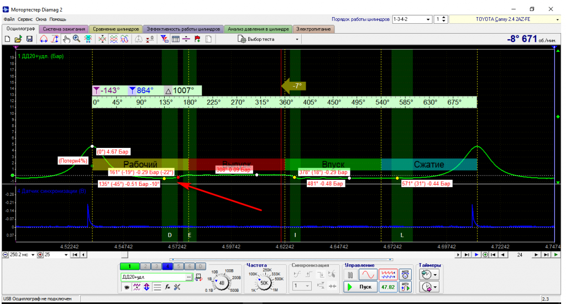Click the frequency knob 50K
This screenshot has width=566, height=304.
pos(265,282)
